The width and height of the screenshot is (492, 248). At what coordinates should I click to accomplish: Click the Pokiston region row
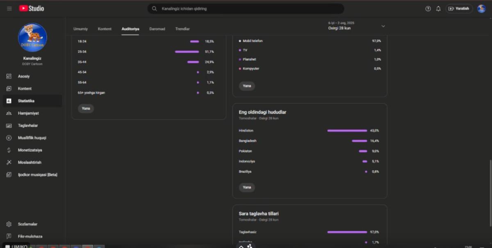point(309,151)
